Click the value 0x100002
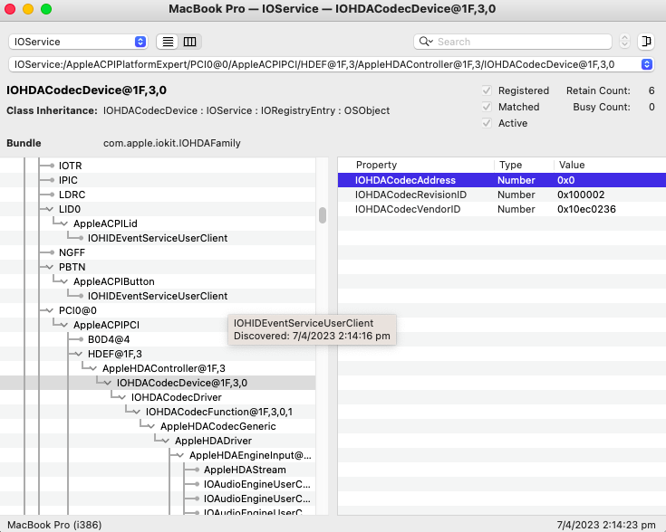 [581, 195]
